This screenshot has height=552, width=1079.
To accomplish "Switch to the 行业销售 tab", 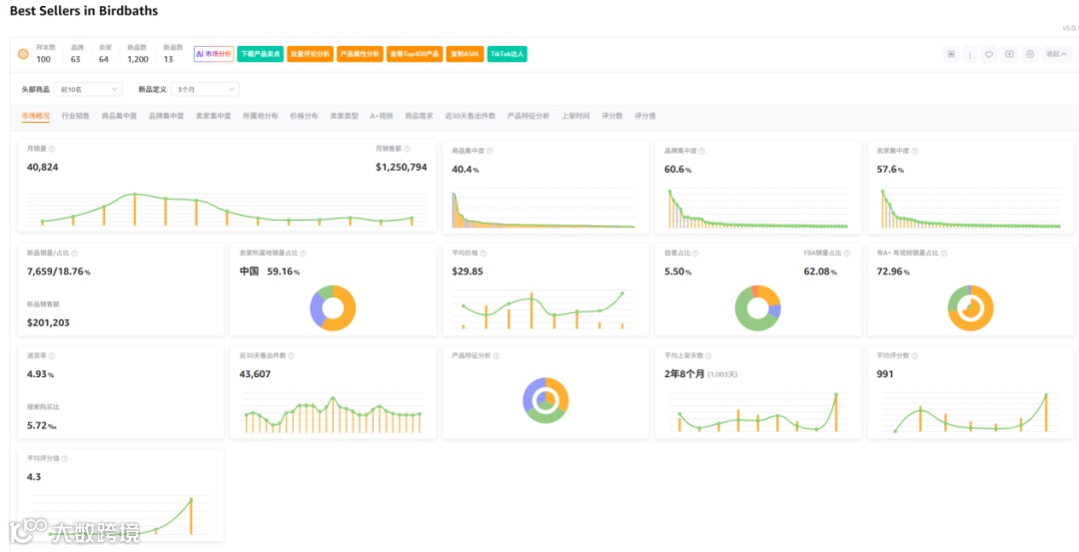I will pos(76,116).
